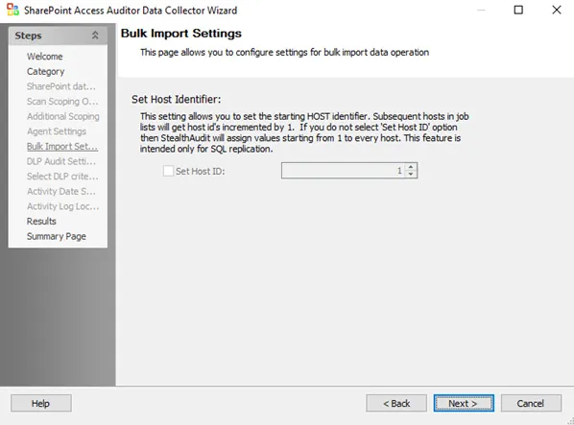
Task: Decrease Host ID with the down spinner arrow
Action: [411, 174]
